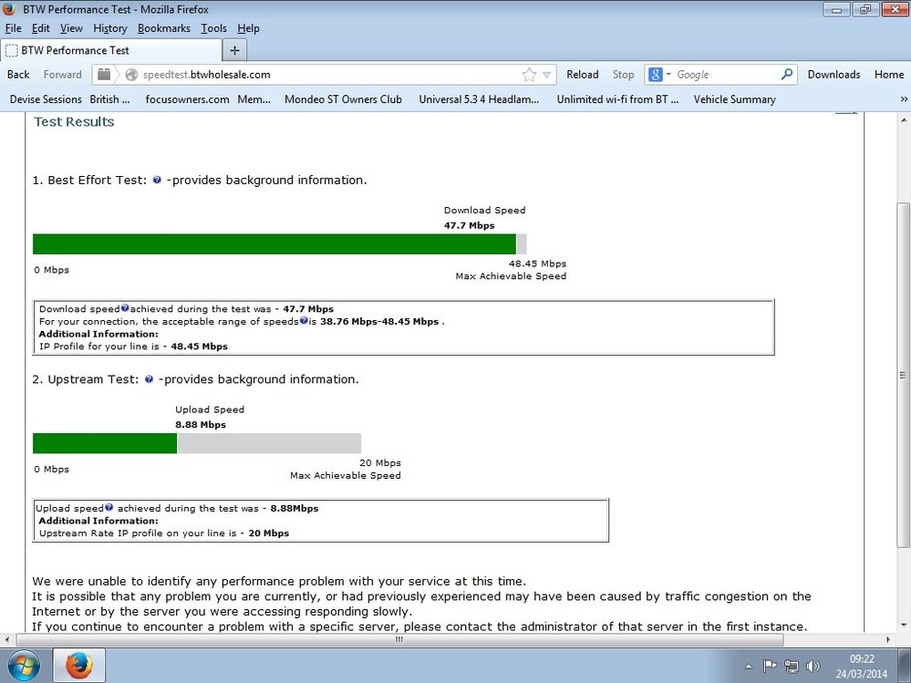Image resolution: width=911 pixels, height=683 pixels.
Task: Open Windows Start menu orb
Action: (24, 665)
